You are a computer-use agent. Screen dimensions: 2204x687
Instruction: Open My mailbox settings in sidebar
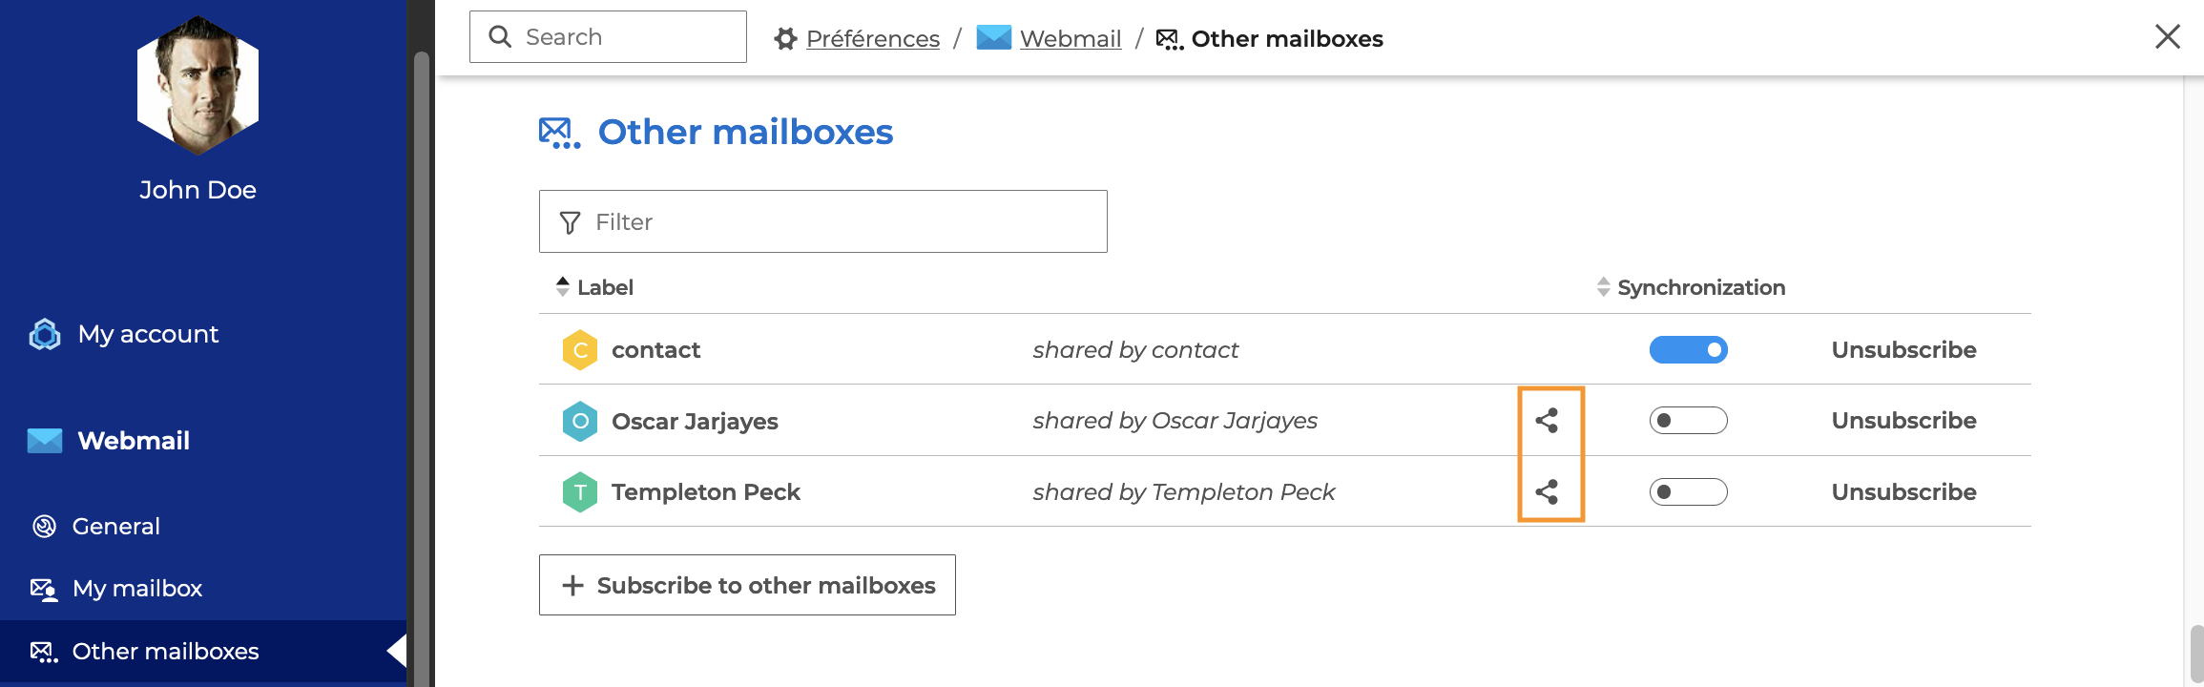click(x=136, y=589)
